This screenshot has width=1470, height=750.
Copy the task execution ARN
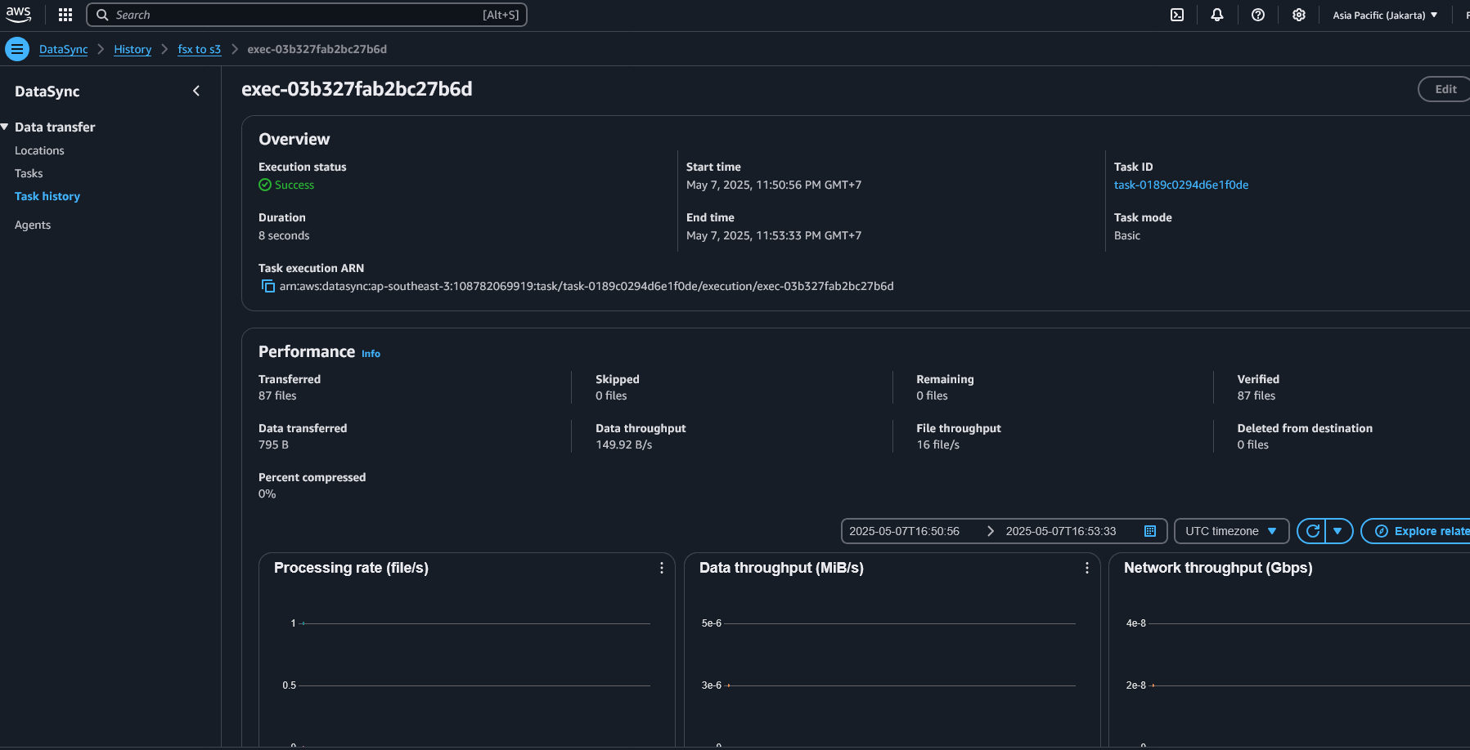[267, 286]
